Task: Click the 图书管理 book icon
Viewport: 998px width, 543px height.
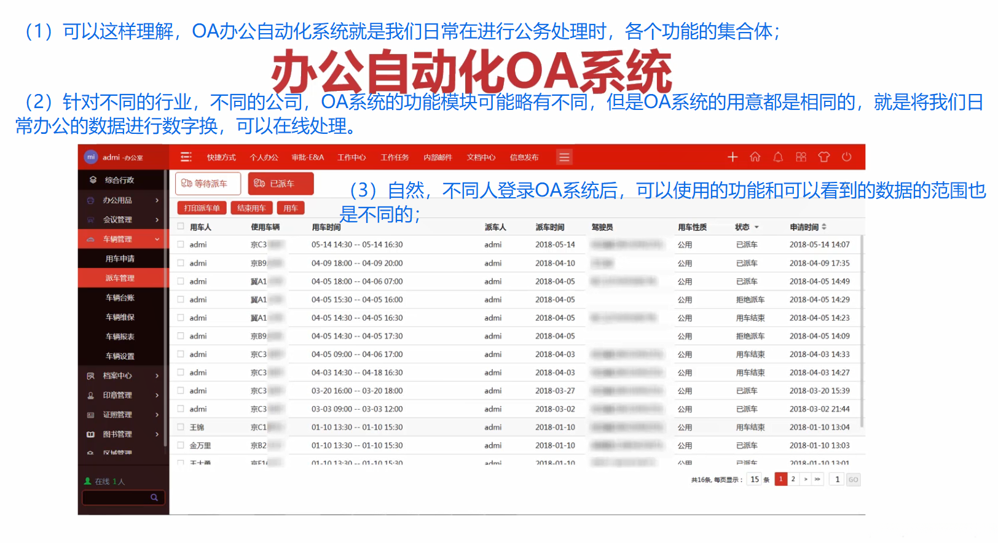Action: click(x=91, y=434)
